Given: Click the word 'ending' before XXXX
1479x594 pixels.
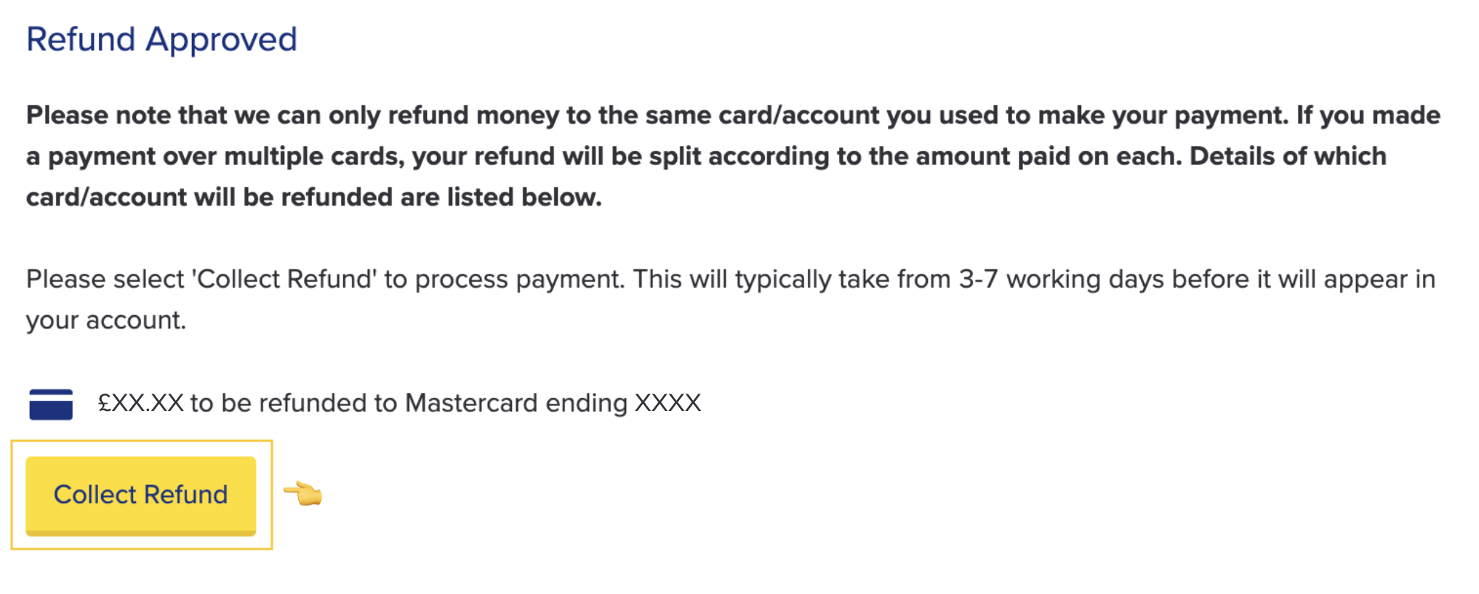Looking at the screenshot, I should click(586, 403).
